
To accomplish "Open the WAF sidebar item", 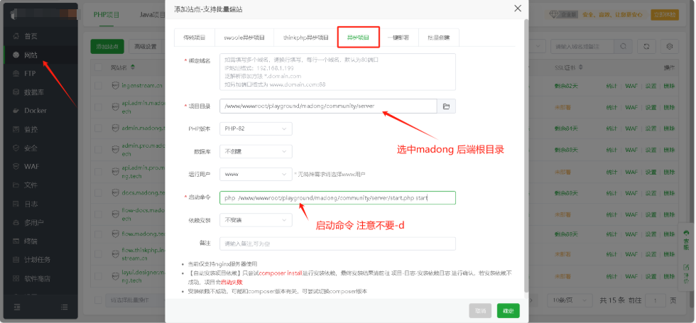I will [x=32, y=166].
